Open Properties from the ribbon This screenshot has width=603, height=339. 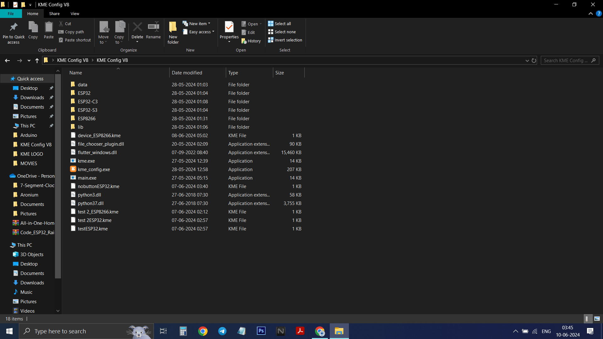coord(229,28)
